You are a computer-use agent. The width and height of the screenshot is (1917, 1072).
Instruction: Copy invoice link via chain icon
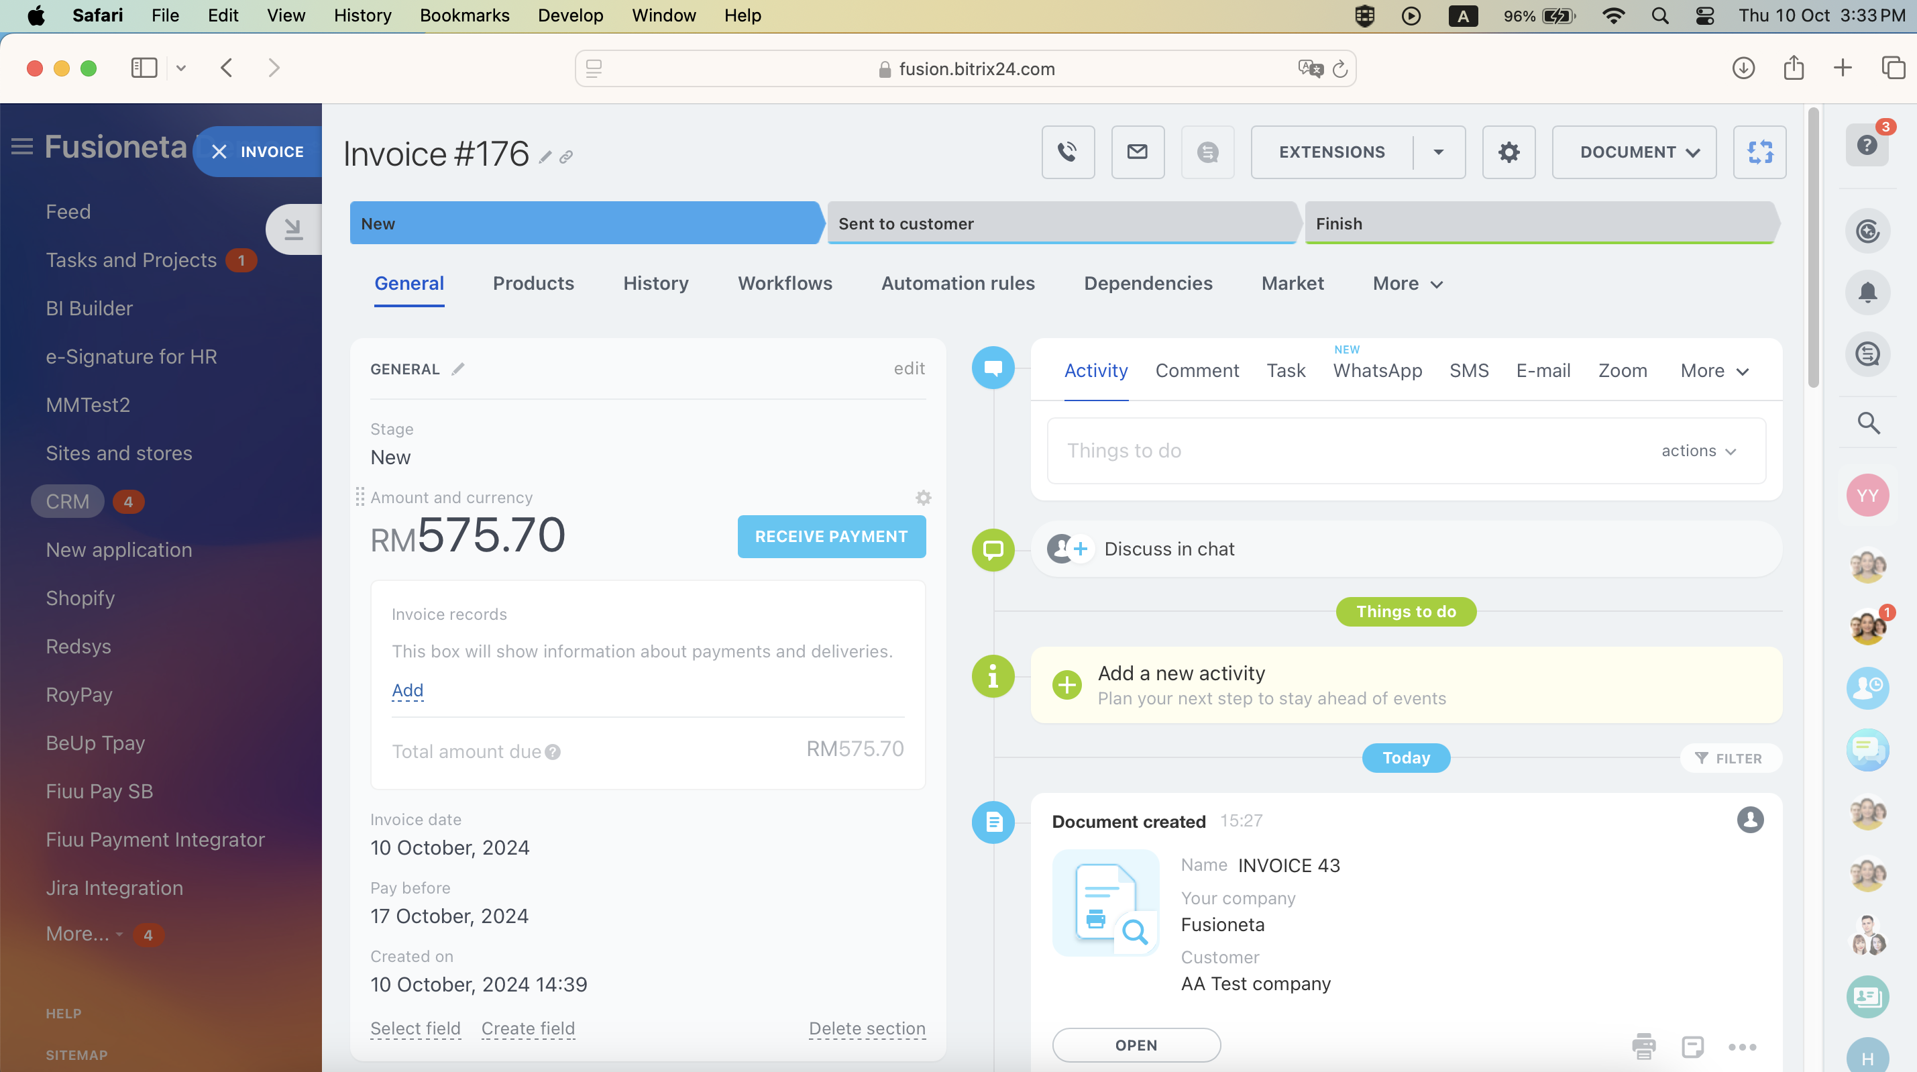click(566, 157)
